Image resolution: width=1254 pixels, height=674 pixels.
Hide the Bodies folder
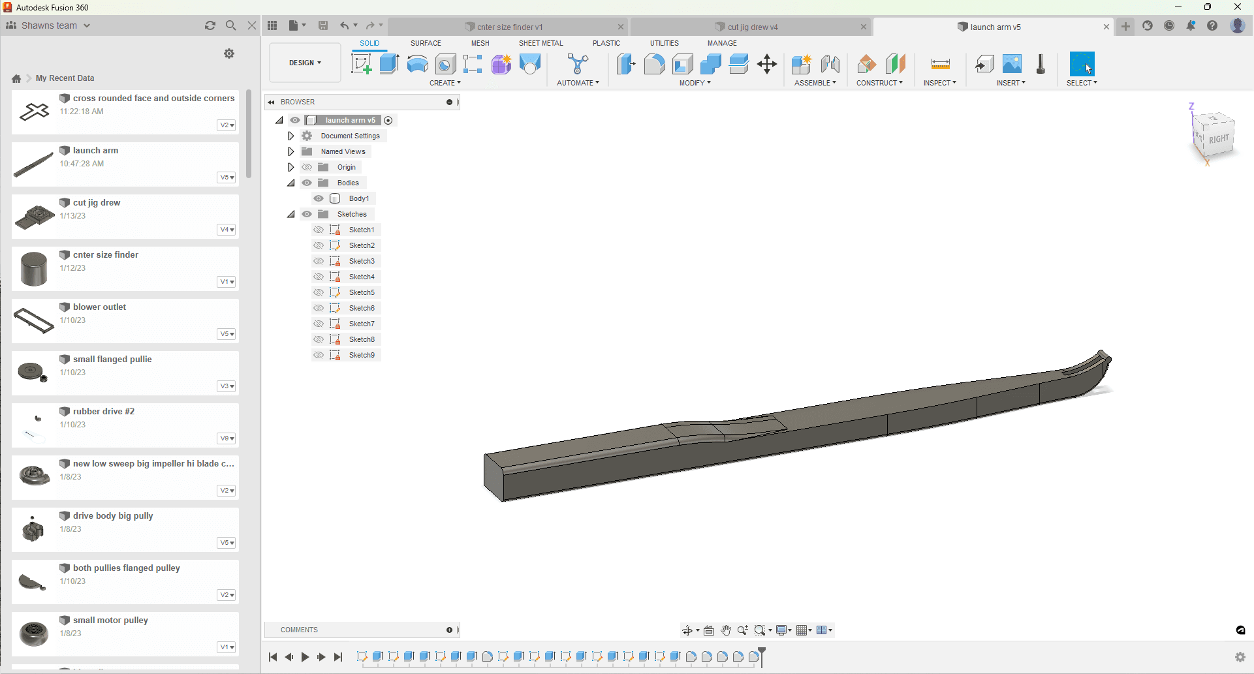click(x=307, y=183)
